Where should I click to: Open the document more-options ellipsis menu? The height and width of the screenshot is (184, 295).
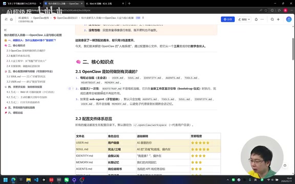[262, 19]
